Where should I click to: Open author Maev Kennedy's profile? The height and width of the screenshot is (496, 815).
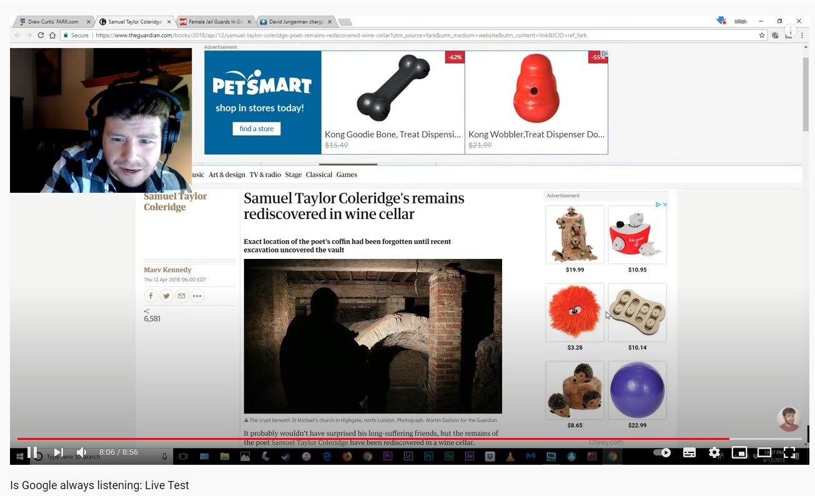tap(167, 270)
